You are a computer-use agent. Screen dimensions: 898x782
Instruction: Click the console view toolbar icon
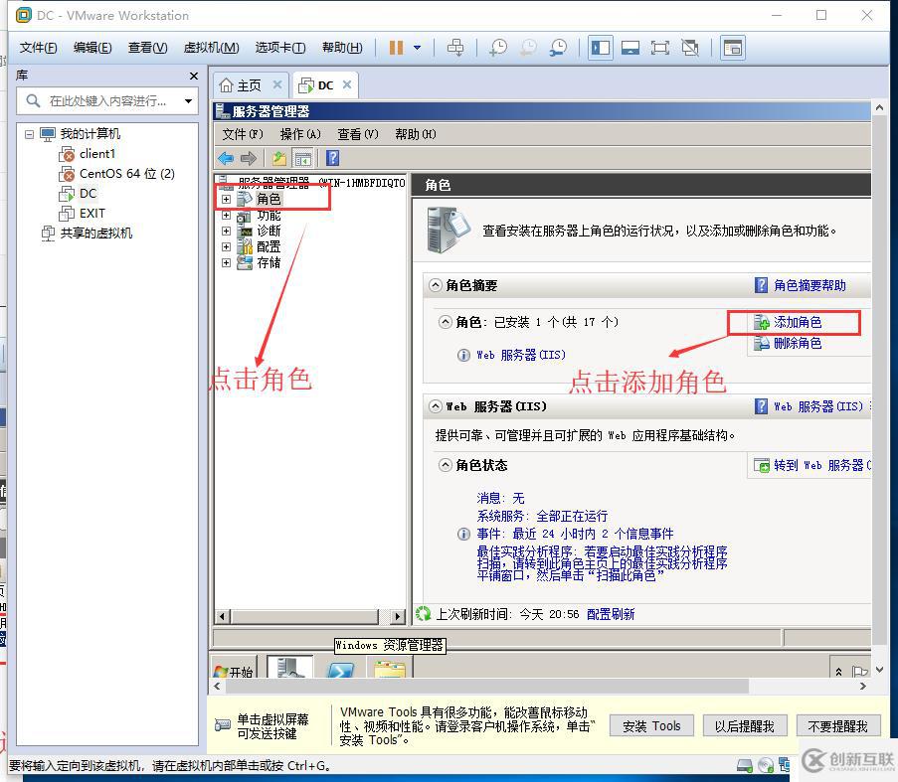point(629,48)
